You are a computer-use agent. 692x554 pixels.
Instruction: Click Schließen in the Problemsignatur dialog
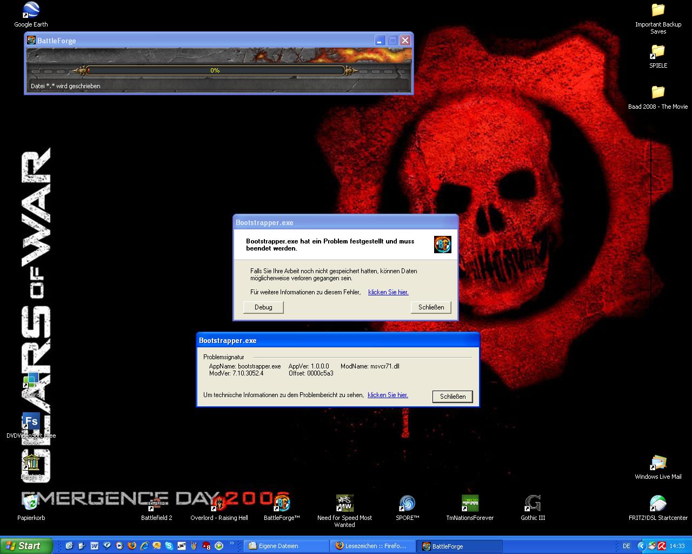pyautogui.click(x=453, y=397)
